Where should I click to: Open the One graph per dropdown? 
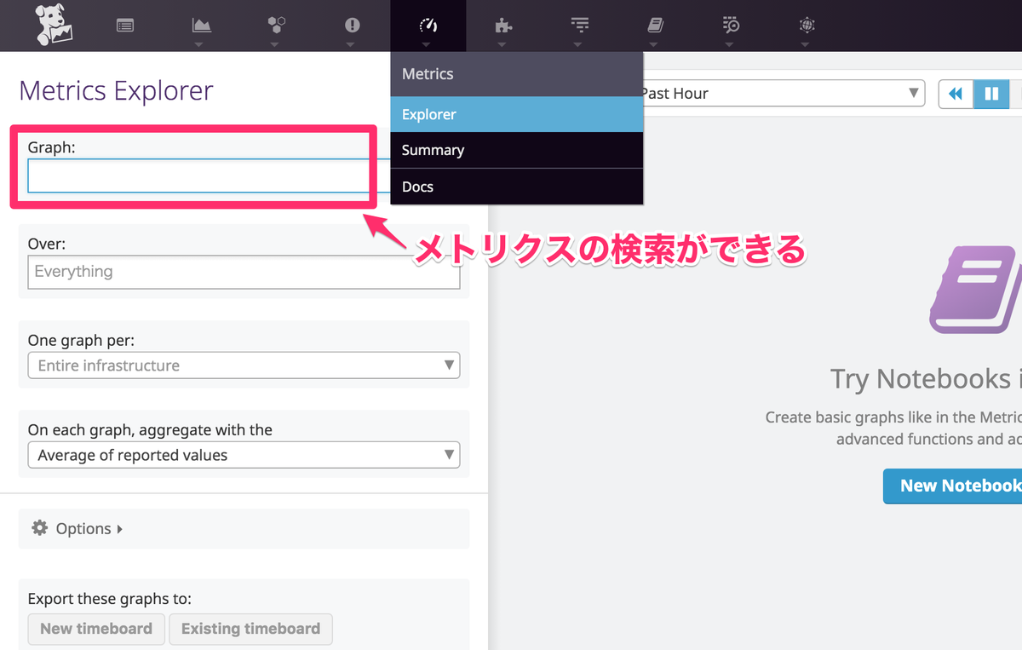[244, 365]
